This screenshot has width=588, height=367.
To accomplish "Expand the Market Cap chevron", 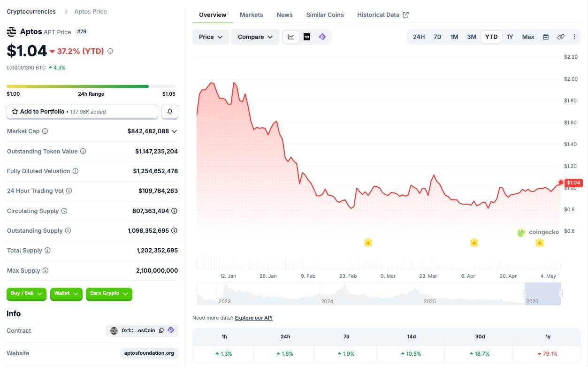I will tap(174, 131).
